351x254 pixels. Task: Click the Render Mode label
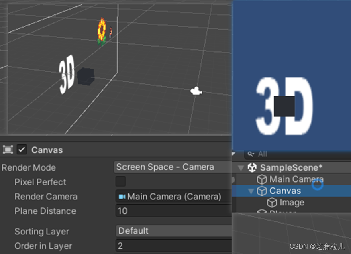29,167
